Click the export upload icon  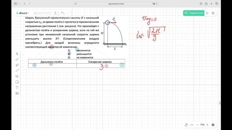55,13
